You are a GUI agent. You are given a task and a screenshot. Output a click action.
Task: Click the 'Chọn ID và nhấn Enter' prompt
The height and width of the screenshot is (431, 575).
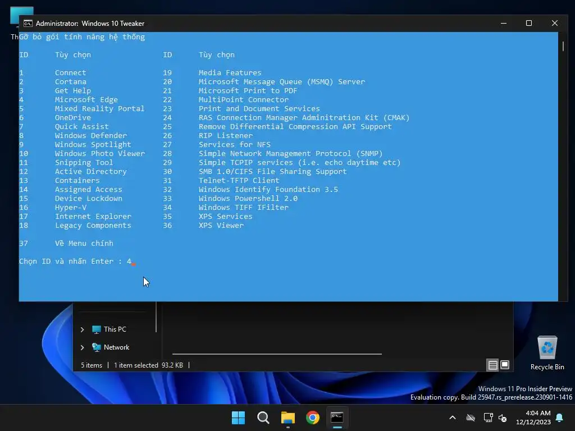click(x=70, y=262)
